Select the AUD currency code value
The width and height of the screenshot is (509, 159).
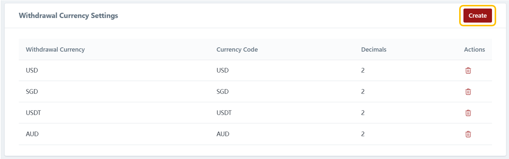223,134
